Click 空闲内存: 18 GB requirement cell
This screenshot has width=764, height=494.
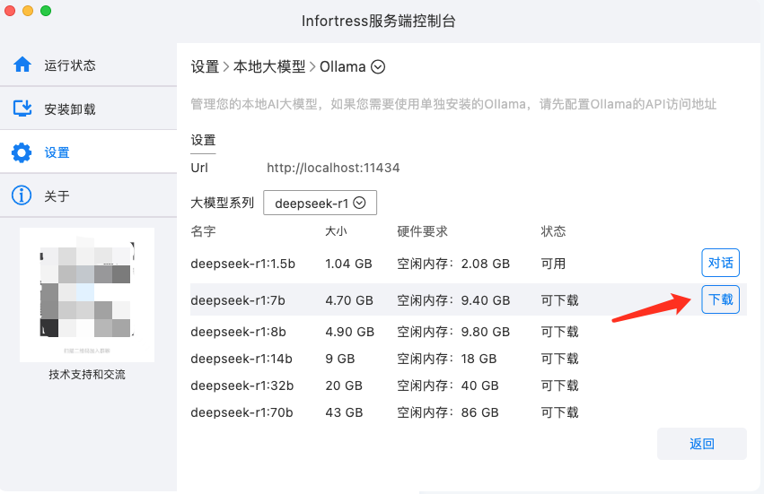(x=447, y=359)
